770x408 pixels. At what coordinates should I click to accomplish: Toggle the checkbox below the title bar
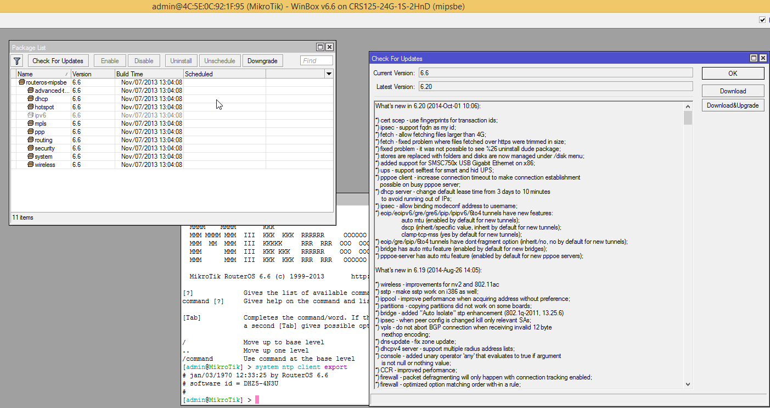point(762,19)
